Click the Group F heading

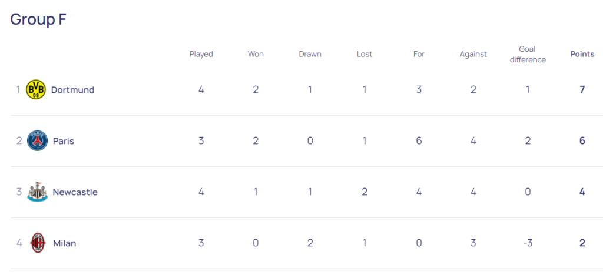pos(38,19)
